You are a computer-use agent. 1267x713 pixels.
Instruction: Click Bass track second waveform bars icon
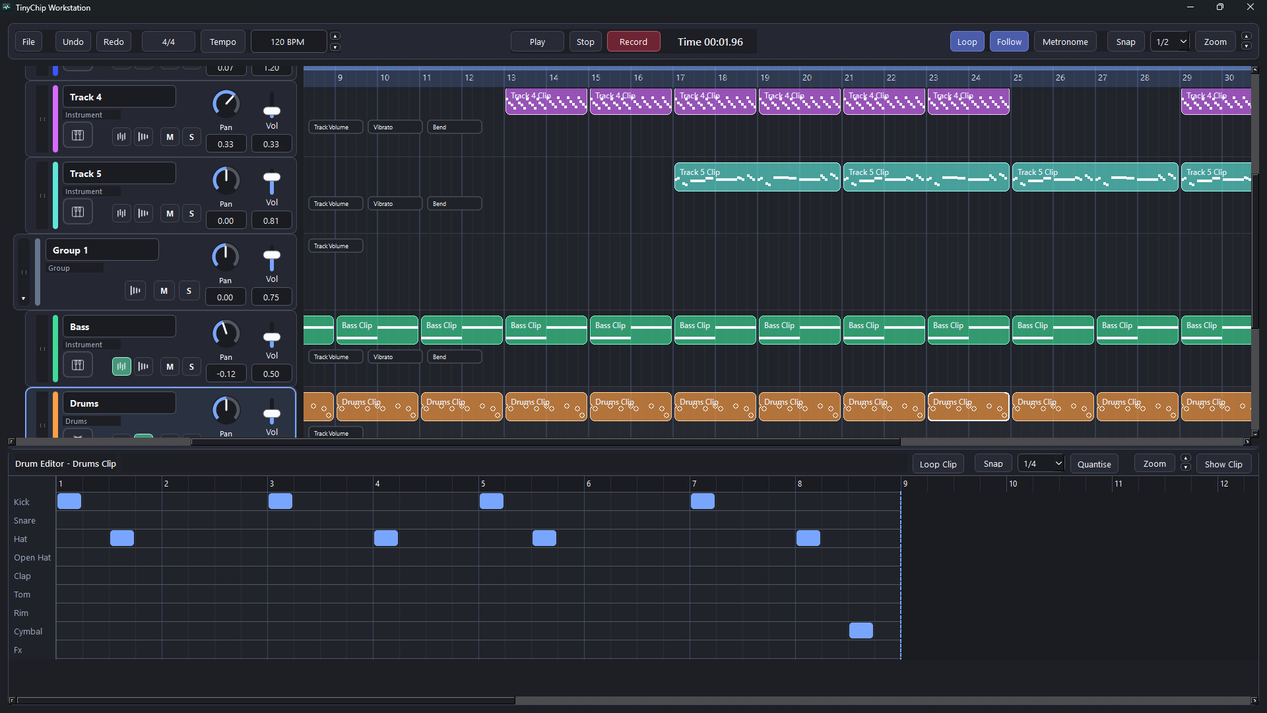[x=143, y=366]
